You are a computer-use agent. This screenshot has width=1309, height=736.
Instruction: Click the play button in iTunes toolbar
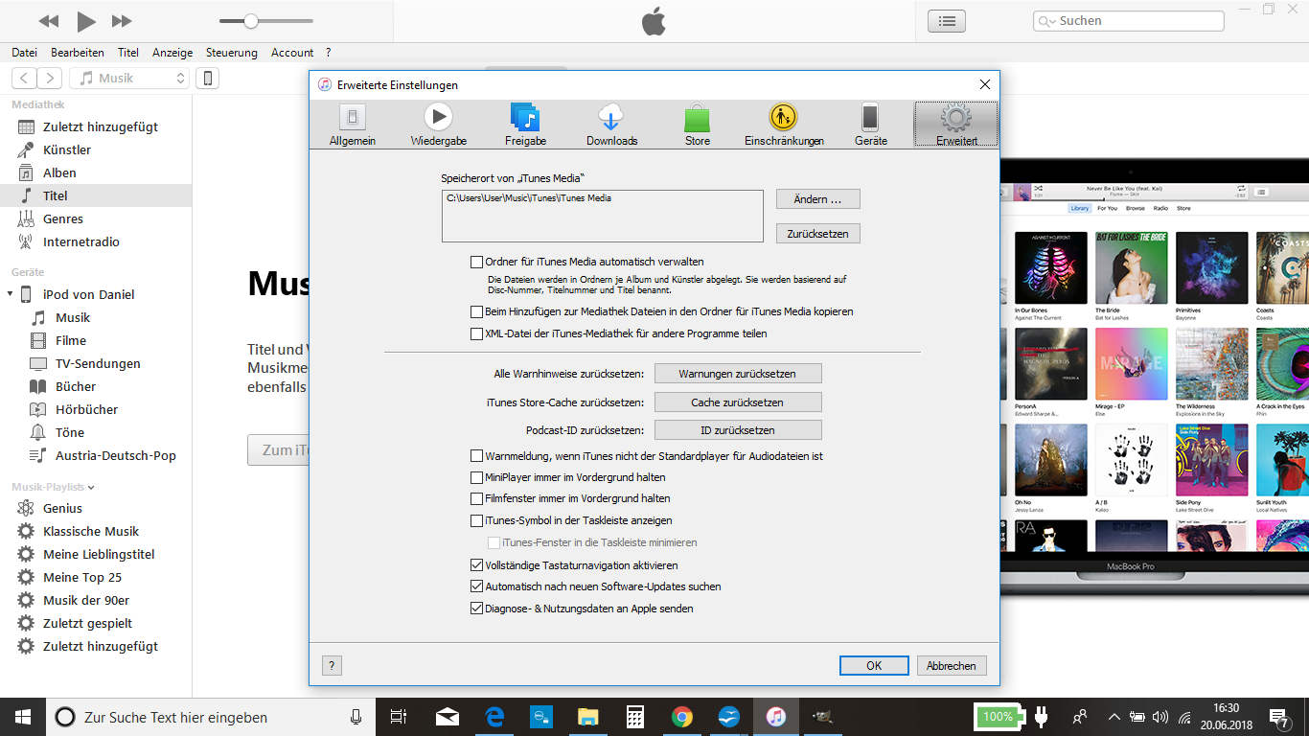(x=86, y=21)
